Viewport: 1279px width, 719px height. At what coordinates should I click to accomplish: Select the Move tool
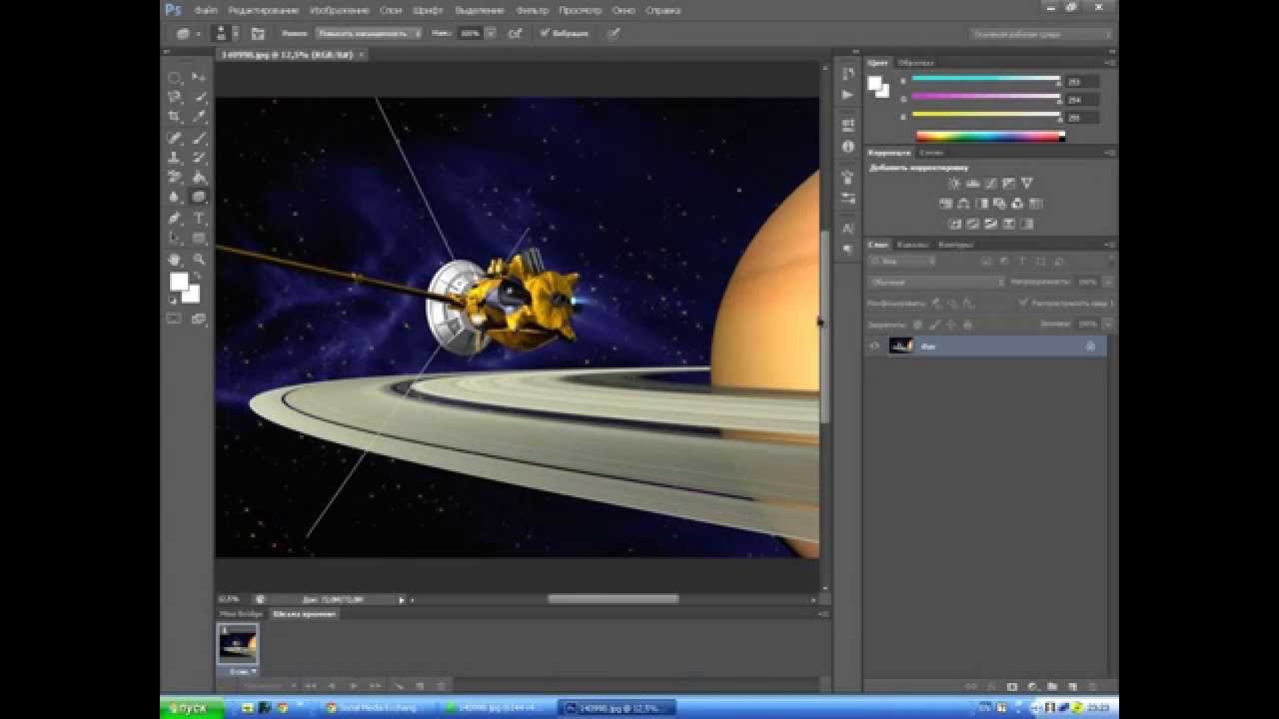click(200, 77)
